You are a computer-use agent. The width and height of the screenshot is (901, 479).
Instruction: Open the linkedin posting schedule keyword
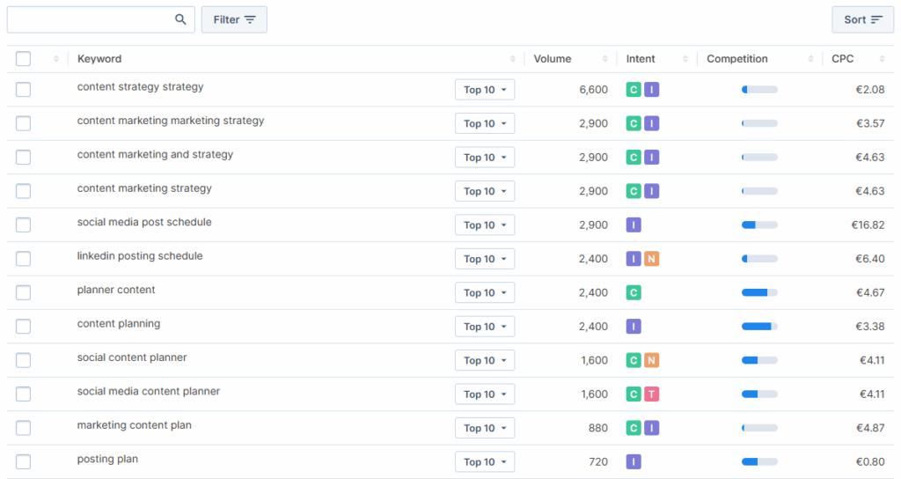(140, 256)
